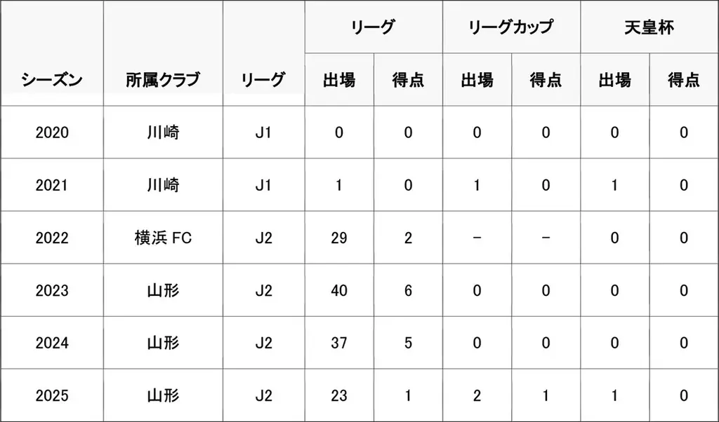The width and height of the screenshot is (719, 422).
Task: Select 山形 club cell in 2025 row
Action: pos(163,395)
